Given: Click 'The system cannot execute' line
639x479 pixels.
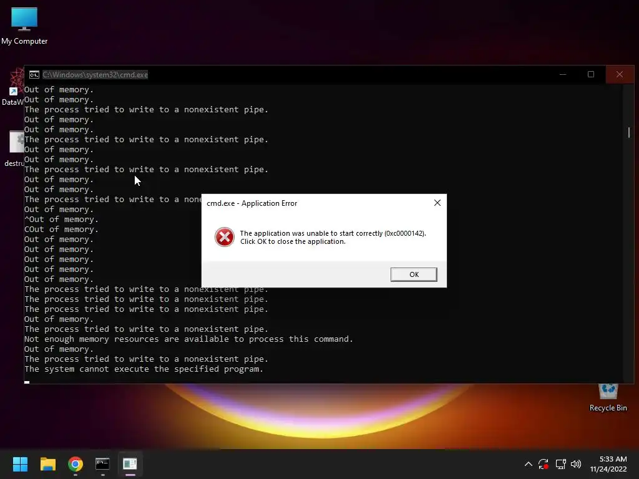Looking at the screenshot, I should pos(144,369).
